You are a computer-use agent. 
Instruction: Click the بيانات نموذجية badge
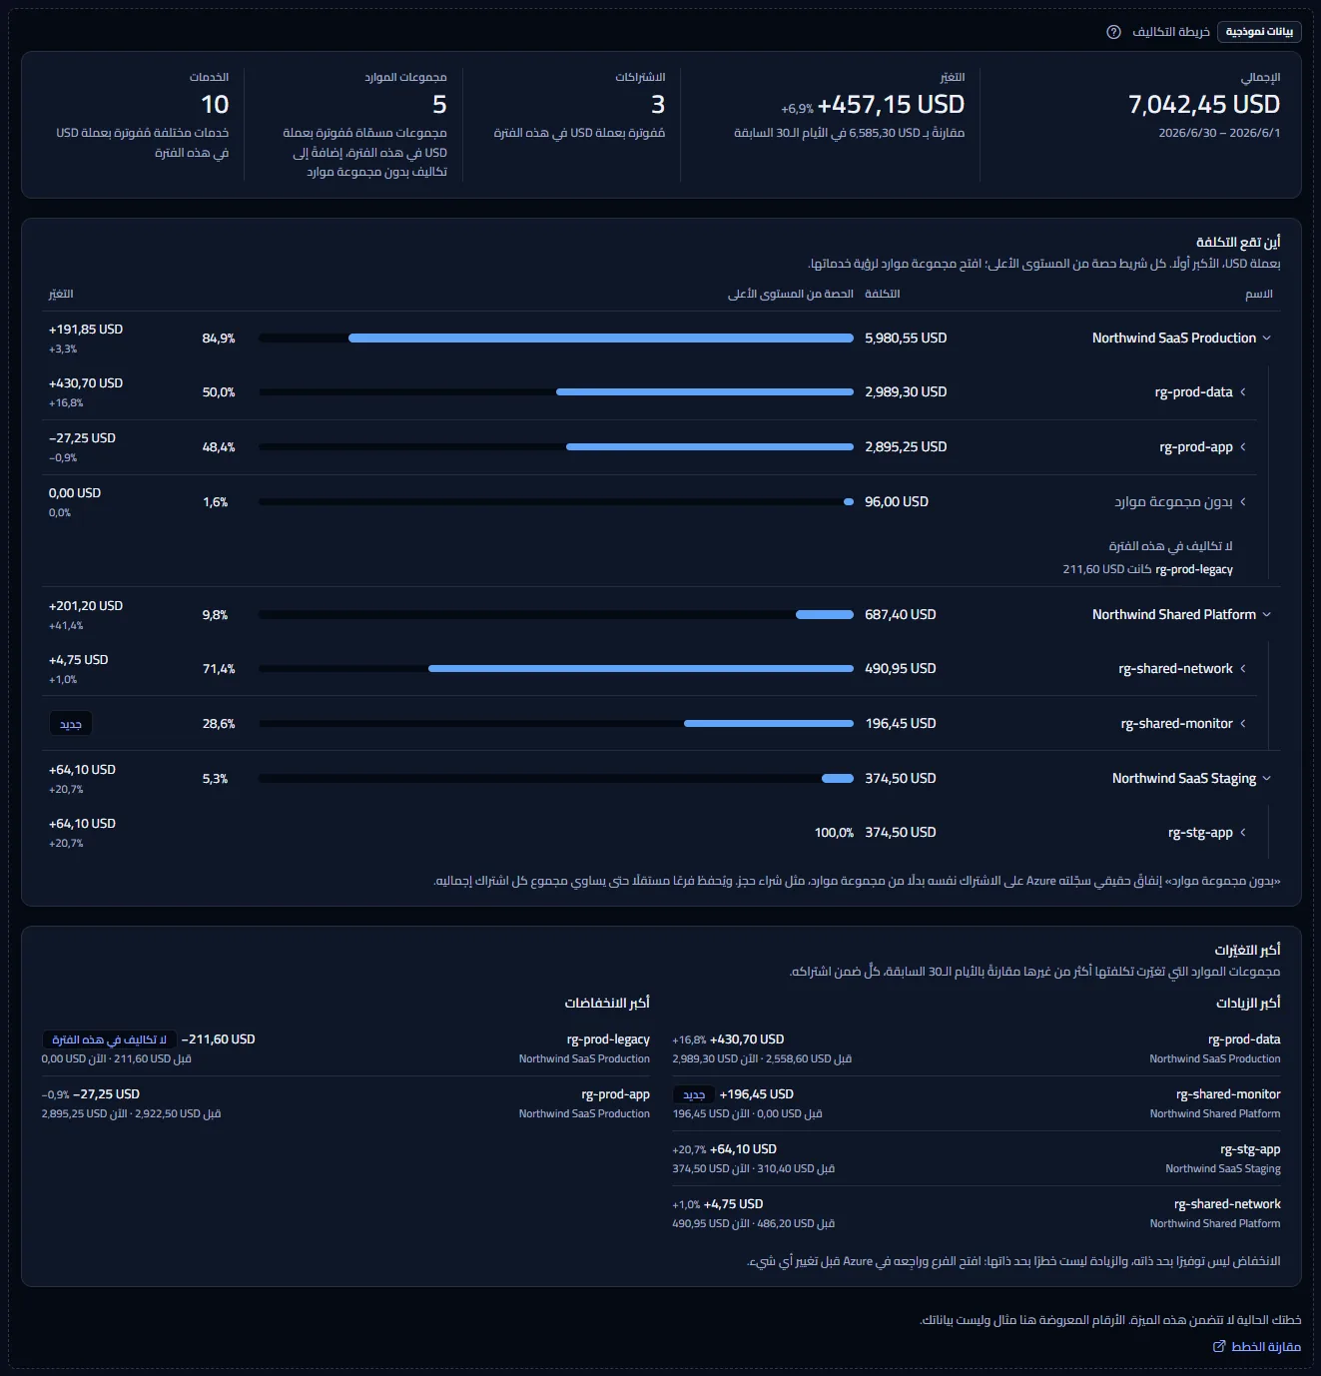[1259, 32]
